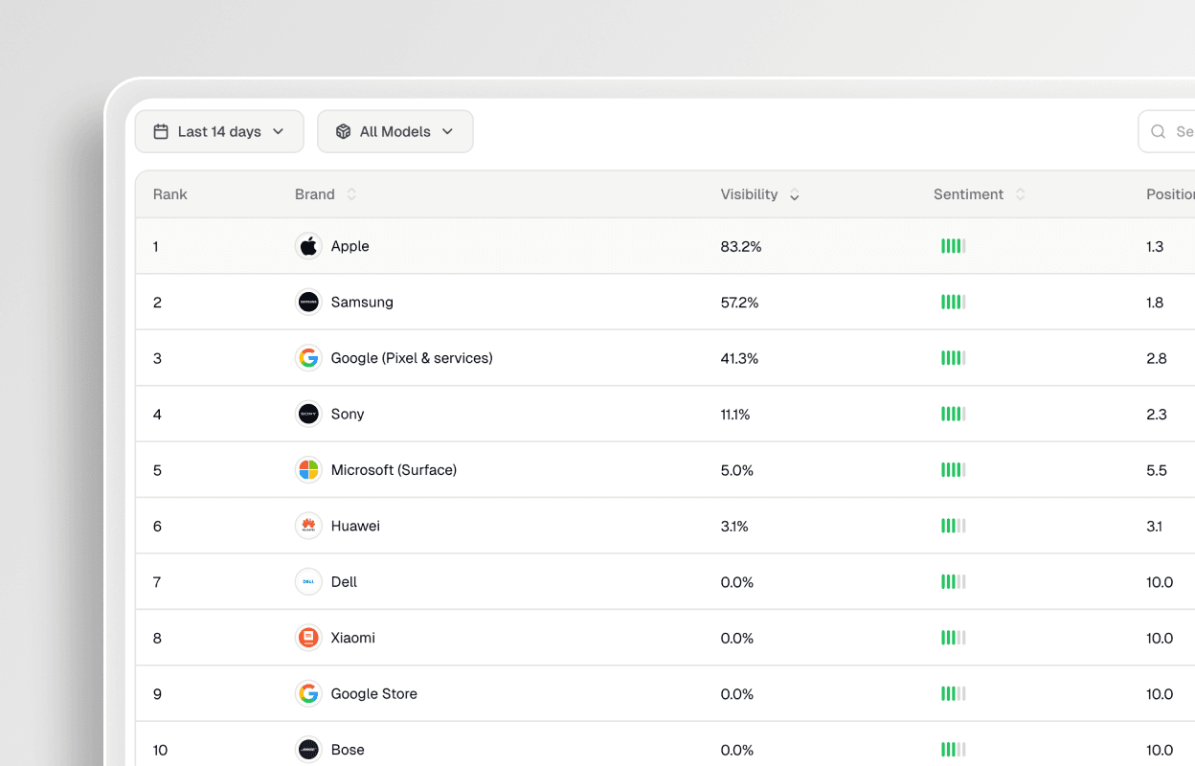Click the calendar icon in the date filter
Viewport: 1195px width, 766px height.
point(161,131)
